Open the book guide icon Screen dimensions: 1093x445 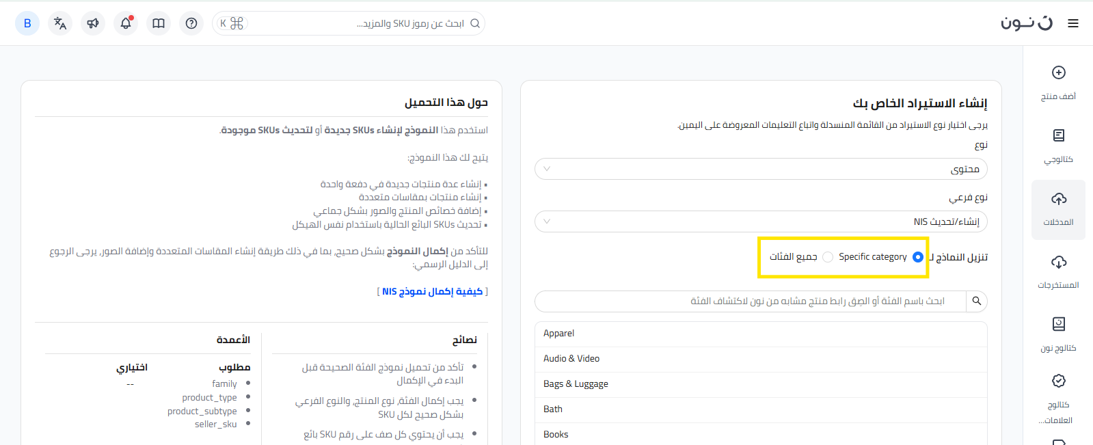pos(159,23)
